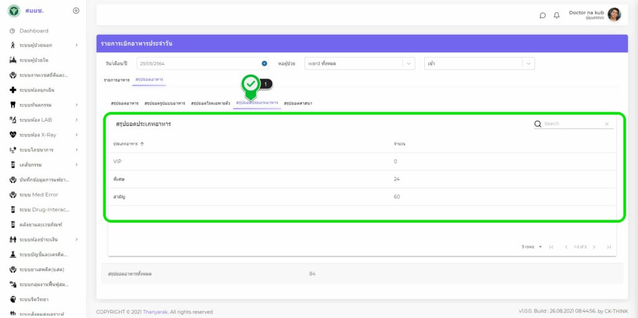The image size is (638, 318).
Task: Expand the ระบบห้อง LAB submenu arrow
Action: click(77, 120)
